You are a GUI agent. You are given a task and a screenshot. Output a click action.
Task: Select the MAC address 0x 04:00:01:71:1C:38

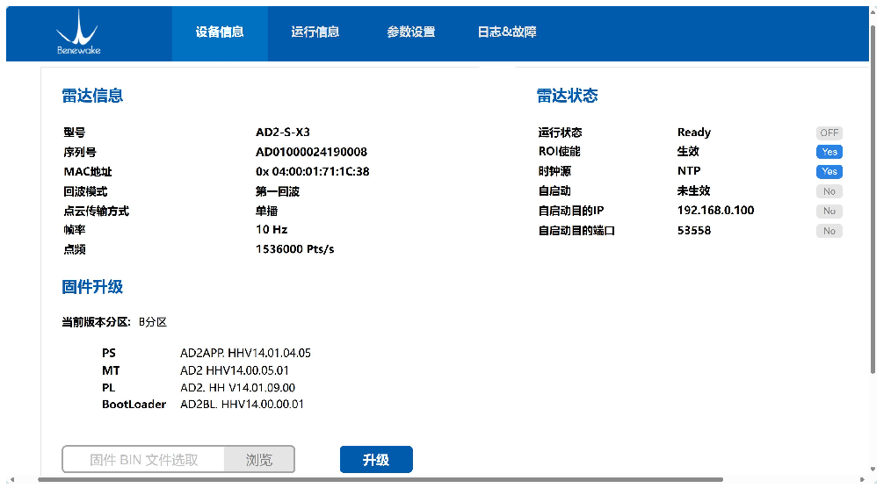tap(313, 171)
